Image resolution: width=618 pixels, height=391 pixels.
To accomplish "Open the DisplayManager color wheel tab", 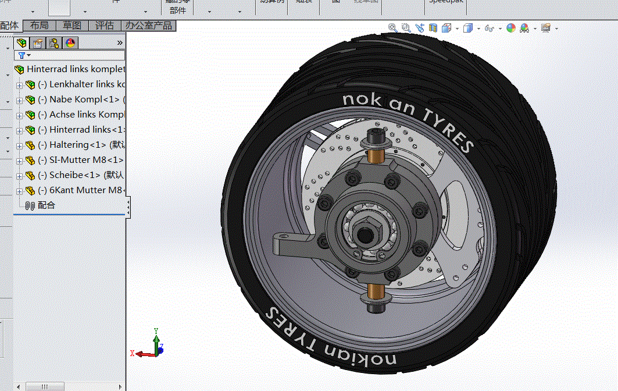I will click(70, 42).
